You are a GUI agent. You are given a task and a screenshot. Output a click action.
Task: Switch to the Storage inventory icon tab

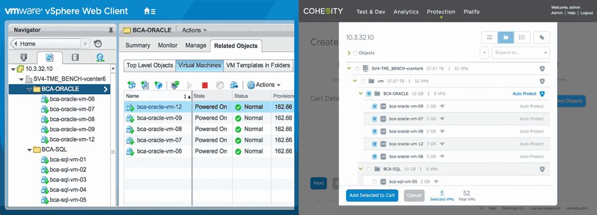point(75,57)
